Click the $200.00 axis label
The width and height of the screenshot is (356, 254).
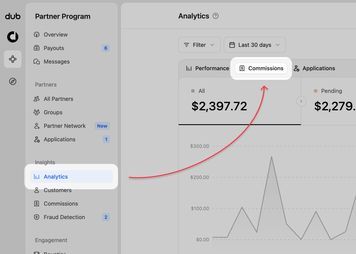[200, 177]
